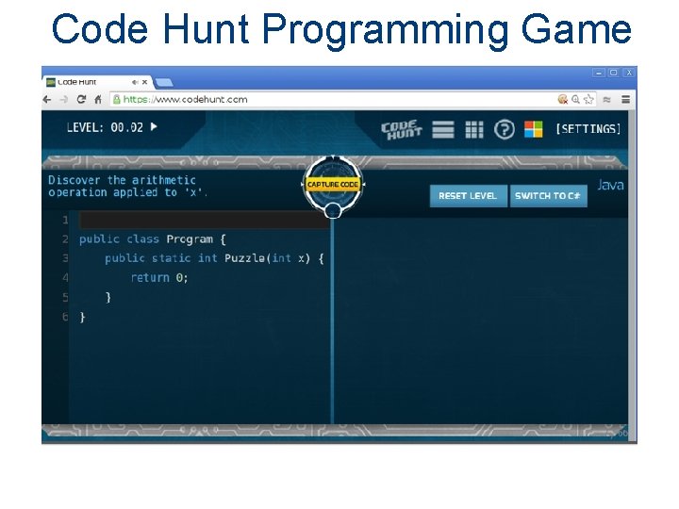Reload the Code Hunt page

[81, 99]
